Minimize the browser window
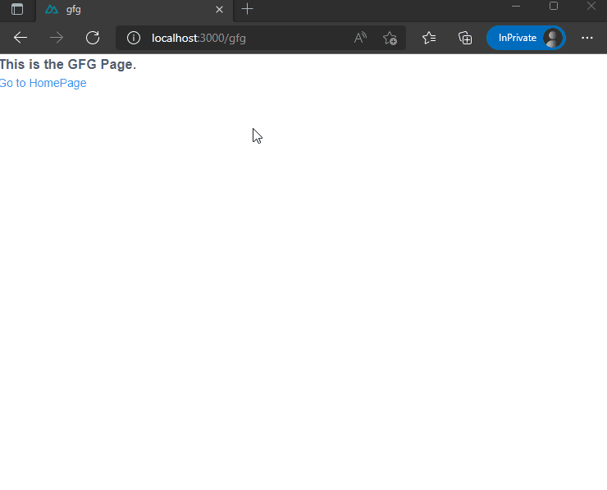Screen dimensions: 607x490 516,7
